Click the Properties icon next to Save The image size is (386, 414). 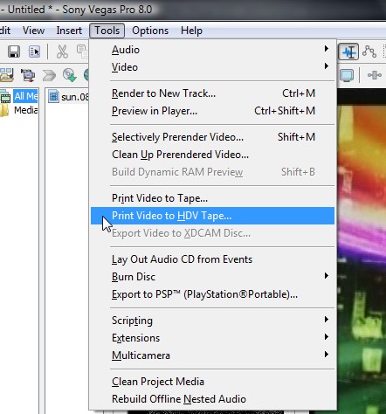(34, 52)
